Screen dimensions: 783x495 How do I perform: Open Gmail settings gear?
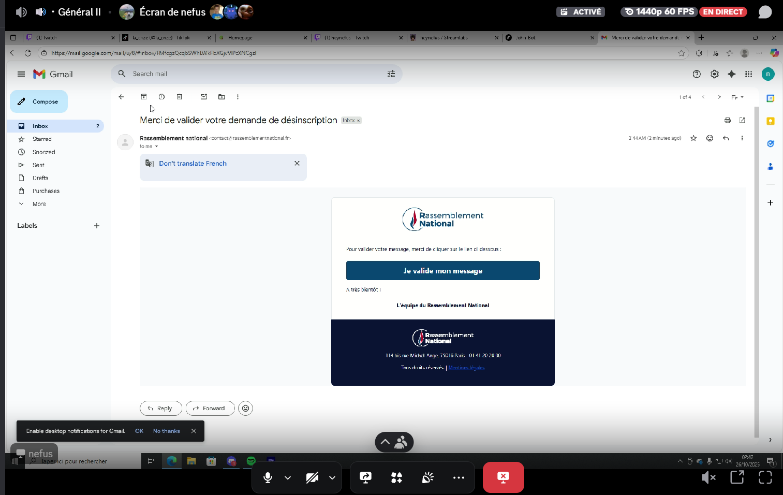point(714,74)
